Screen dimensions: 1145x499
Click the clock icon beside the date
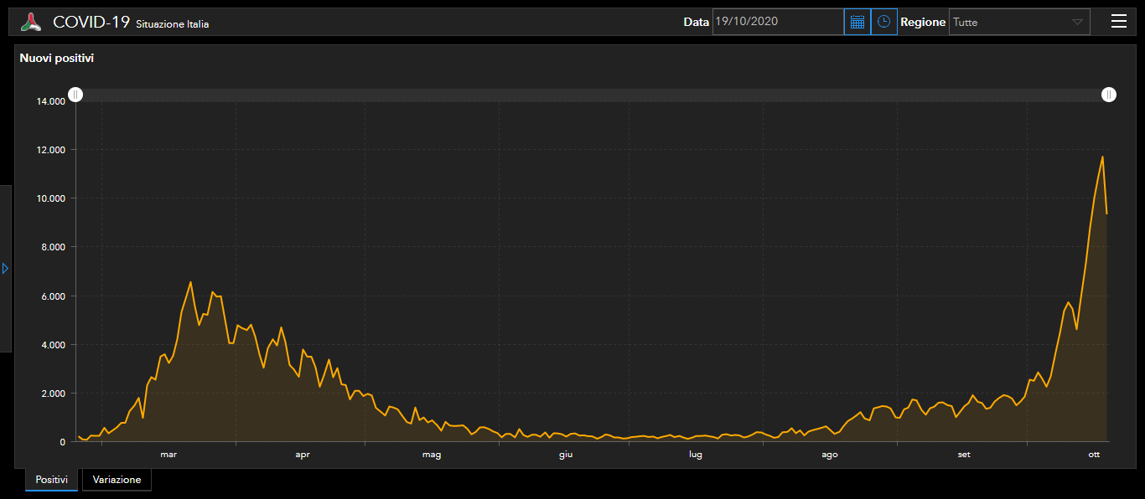[883, 22]
